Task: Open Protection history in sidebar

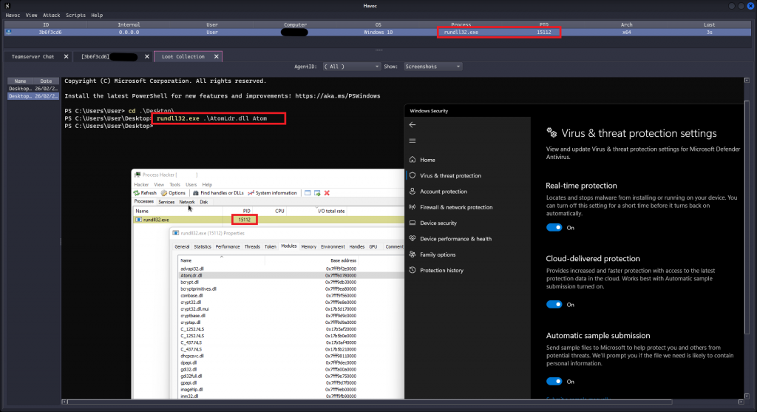Action: pos(441,270)
